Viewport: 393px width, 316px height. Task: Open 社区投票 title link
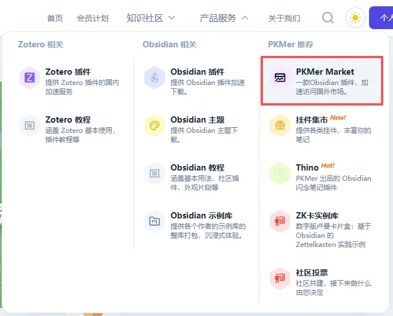tap(312, 273)
